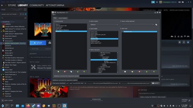Click the Steam back arrow

2,5
